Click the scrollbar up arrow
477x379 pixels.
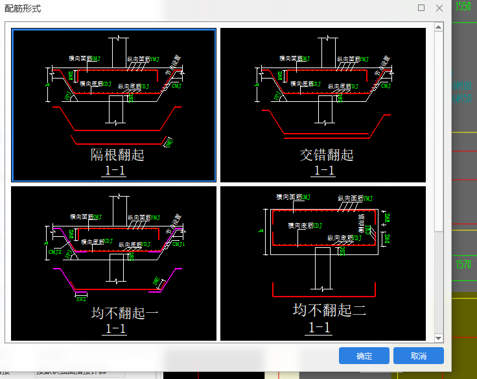click(438, 27)
